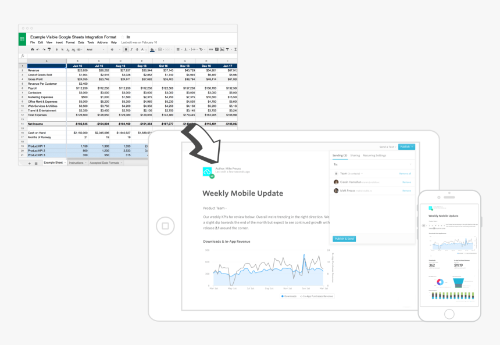This screenshot has width=500, height=345.
Task: Open the 123 number format dropdown
Action: point(80,49)
